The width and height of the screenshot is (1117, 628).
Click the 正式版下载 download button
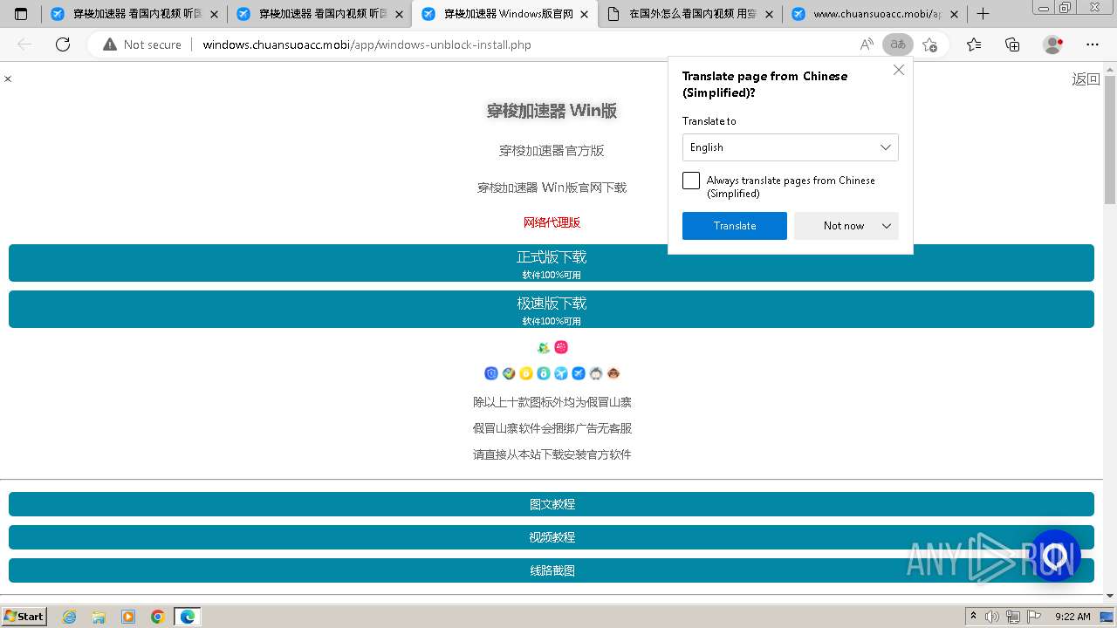pos(552,263)
